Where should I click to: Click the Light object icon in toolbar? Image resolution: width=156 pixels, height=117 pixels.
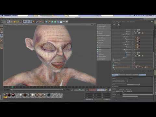67,22
